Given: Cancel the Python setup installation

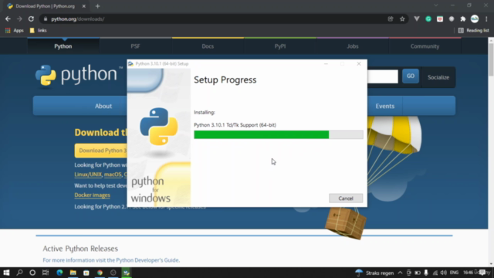Looking at the screenshot, I should pos(346,198).
